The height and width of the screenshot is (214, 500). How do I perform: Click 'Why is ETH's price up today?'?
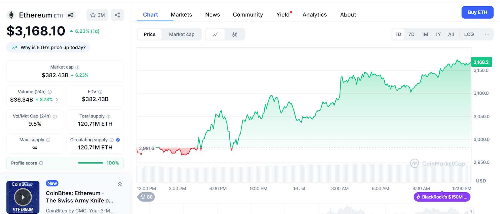pyautogui.click(x=48, y=48)
